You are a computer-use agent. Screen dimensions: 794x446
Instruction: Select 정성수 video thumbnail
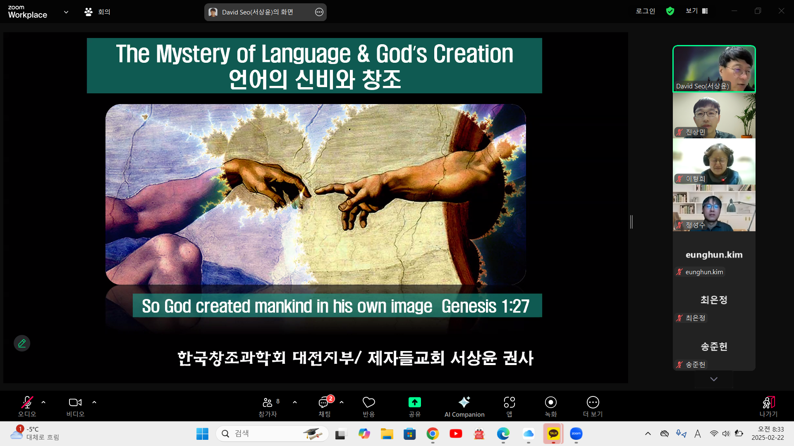pyautogui.click(x=714, y=208)
